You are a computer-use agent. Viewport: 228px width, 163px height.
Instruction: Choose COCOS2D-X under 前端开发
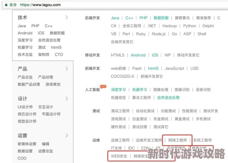[122, 77]
